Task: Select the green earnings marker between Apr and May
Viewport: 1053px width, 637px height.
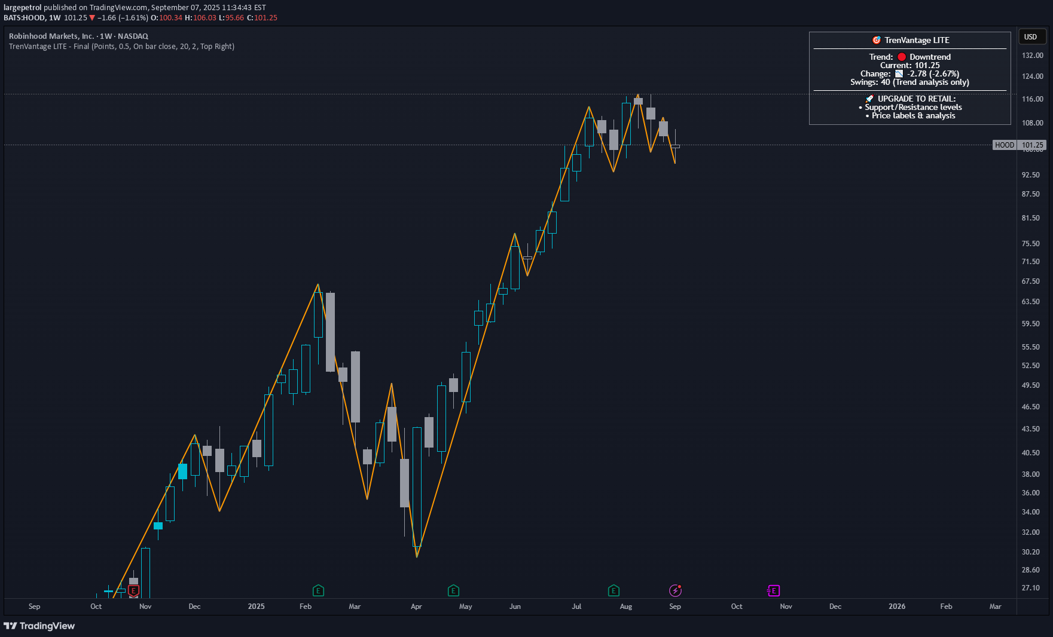Action: (453, 590)
